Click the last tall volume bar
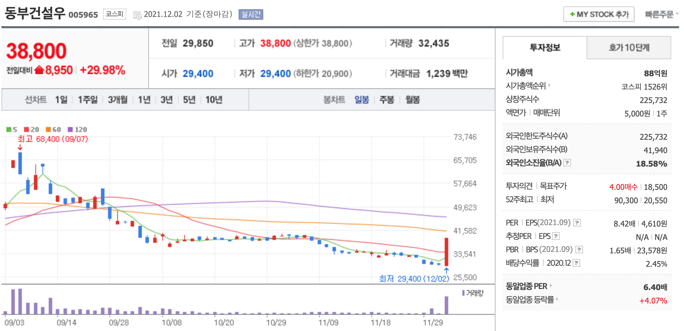Image resolution: width=684 pixels, height=331 pixels. pos(446,305)
